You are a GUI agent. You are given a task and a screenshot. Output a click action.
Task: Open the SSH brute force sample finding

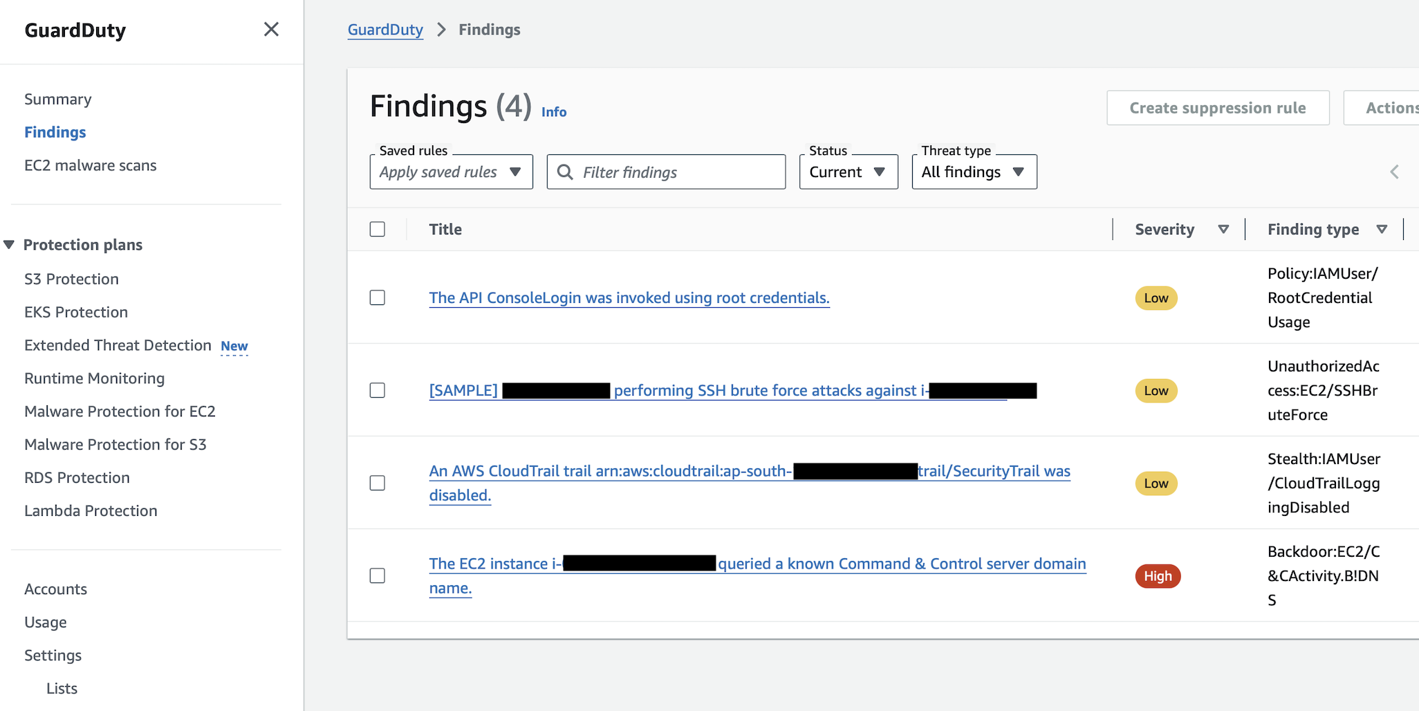[733, 390]
